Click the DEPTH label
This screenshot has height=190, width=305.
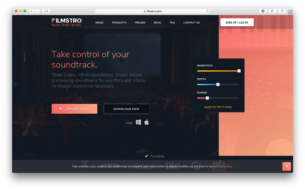tap(201, 79)
